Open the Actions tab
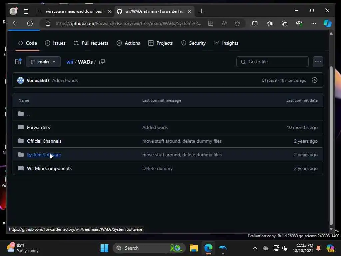 coord(128,43)
